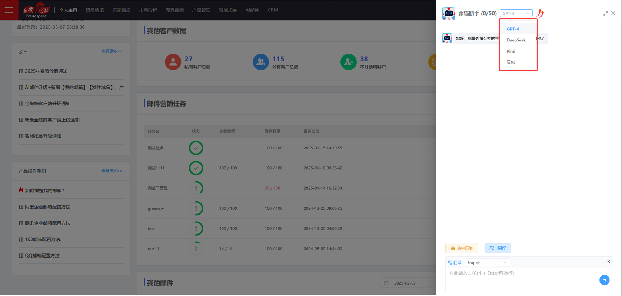Screen dimensions: 622x296
Task: Click the new customers green icon
Action: tap(348, 62)
